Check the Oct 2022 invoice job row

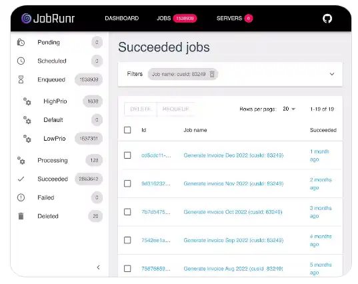click(x=127, y=212)
